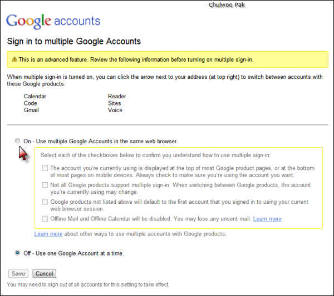Open Learn more link after unsent mail
Image resolution: width=334 pixels, height=296 pixels.
267,219
